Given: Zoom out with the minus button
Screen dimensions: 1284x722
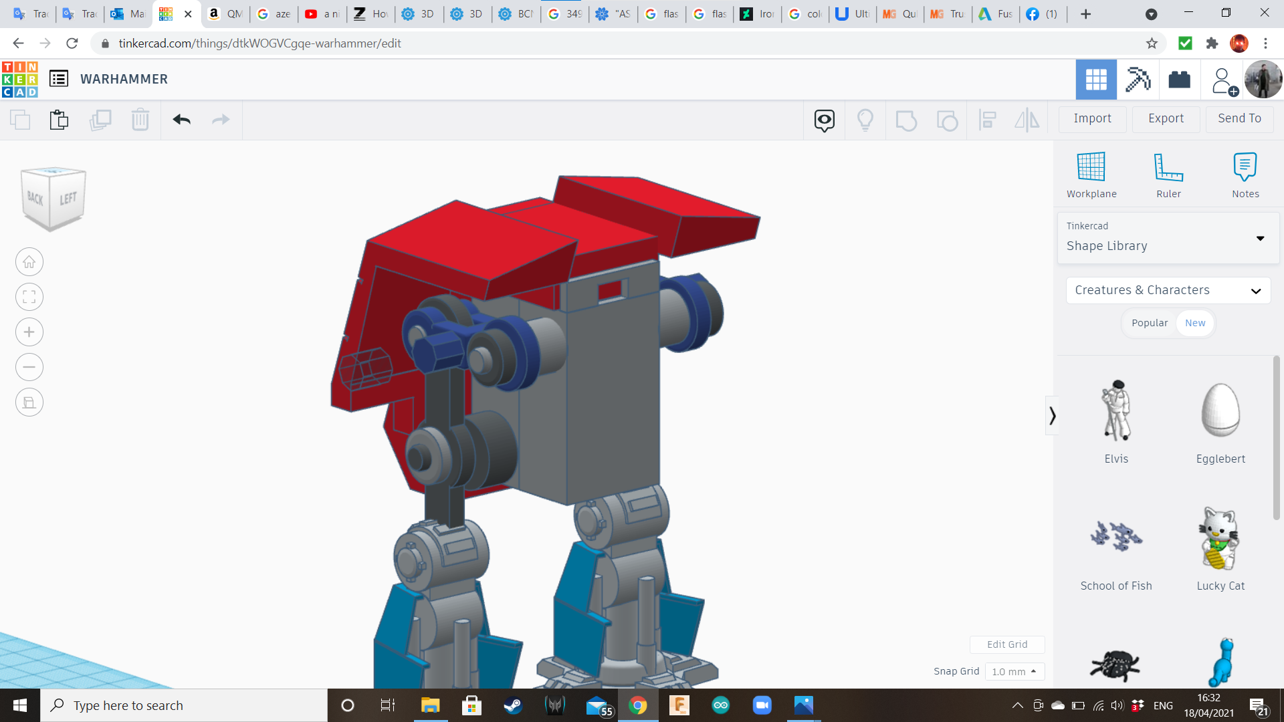Looking at the screenshot, I should point(29,367).
